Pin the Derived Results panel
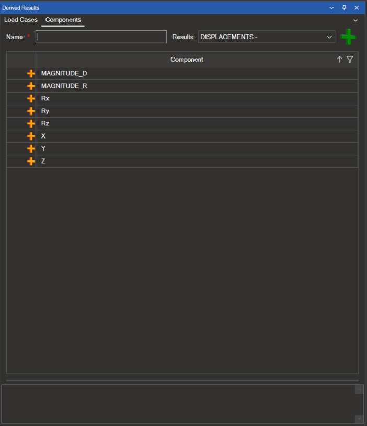Screen dimensions: 367x426 tap(344, 8)
